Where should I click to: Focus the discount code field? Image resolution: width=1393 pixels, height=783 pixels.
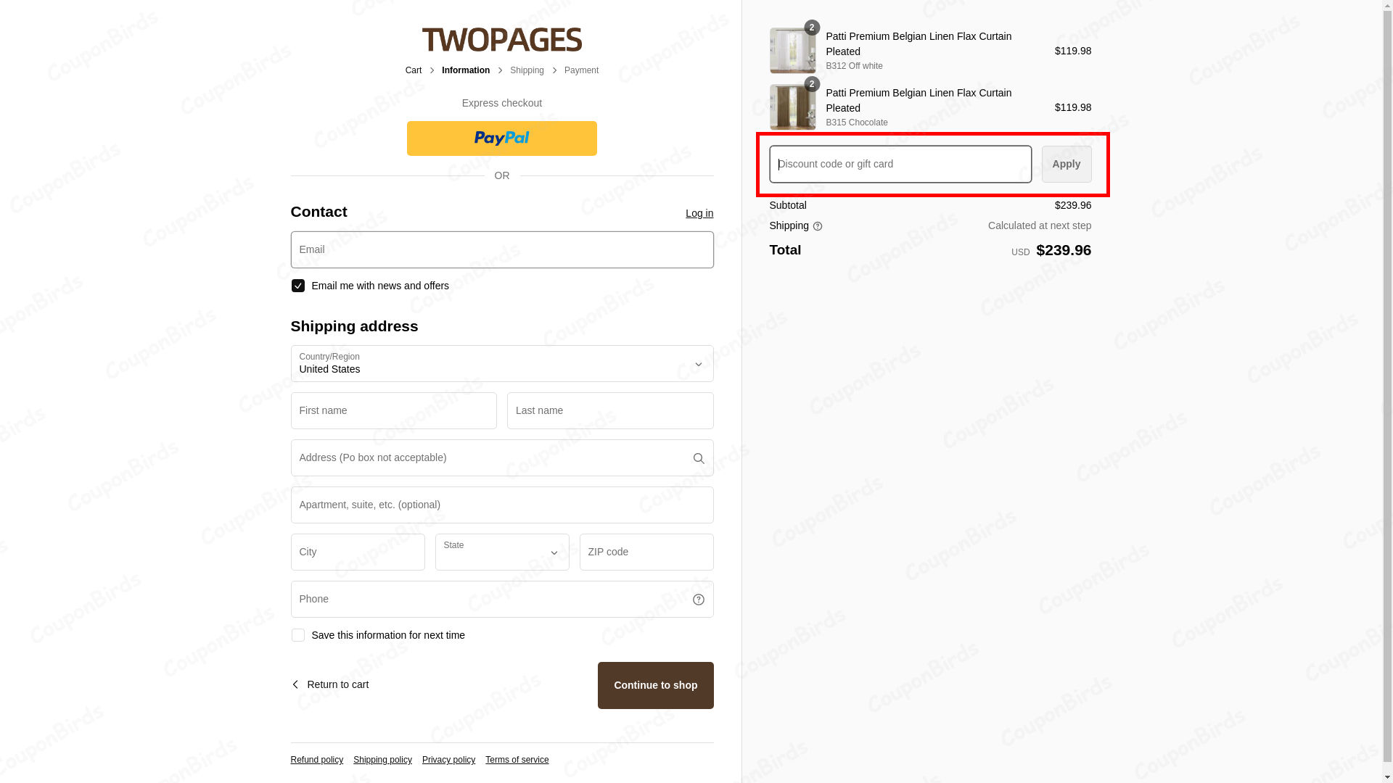click(x=900, y=164)
